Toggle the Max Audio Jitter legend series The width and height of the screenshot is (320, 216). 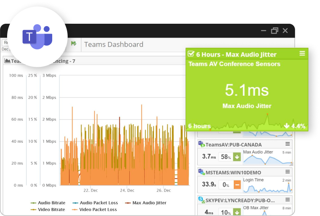tap(146, 203)
